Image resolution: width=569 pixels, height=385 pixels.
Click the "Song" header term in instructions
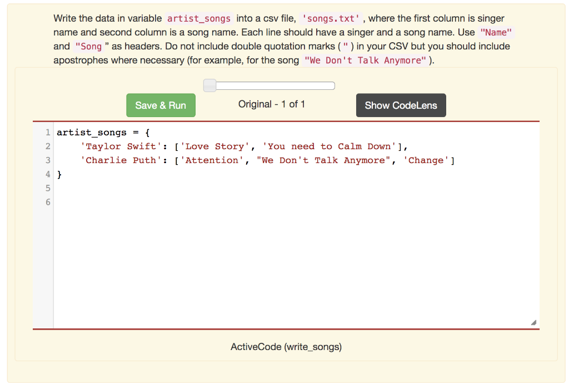pos(88,47)
